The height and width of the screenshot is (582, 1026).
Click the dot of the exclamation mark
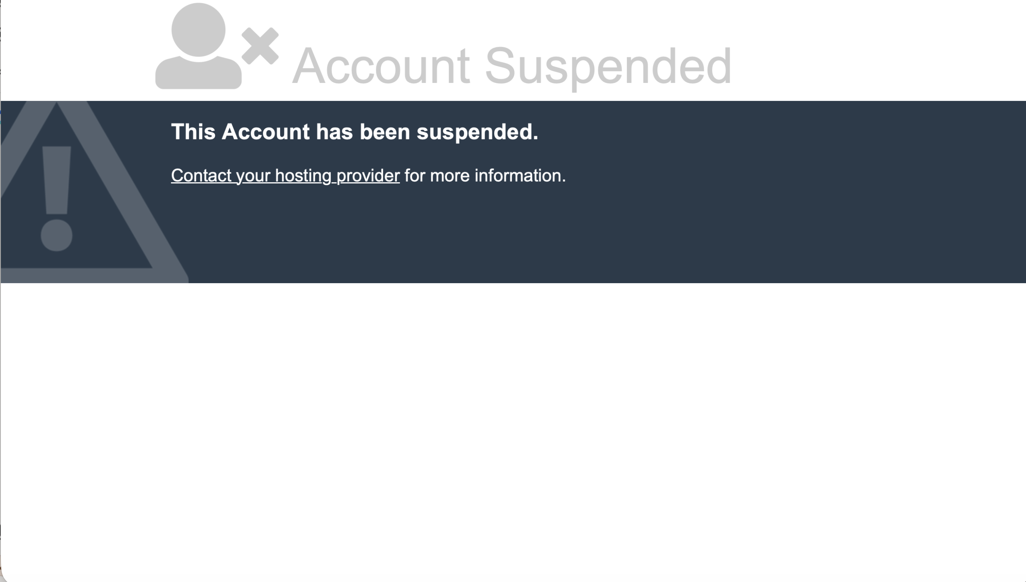[57, 235]
